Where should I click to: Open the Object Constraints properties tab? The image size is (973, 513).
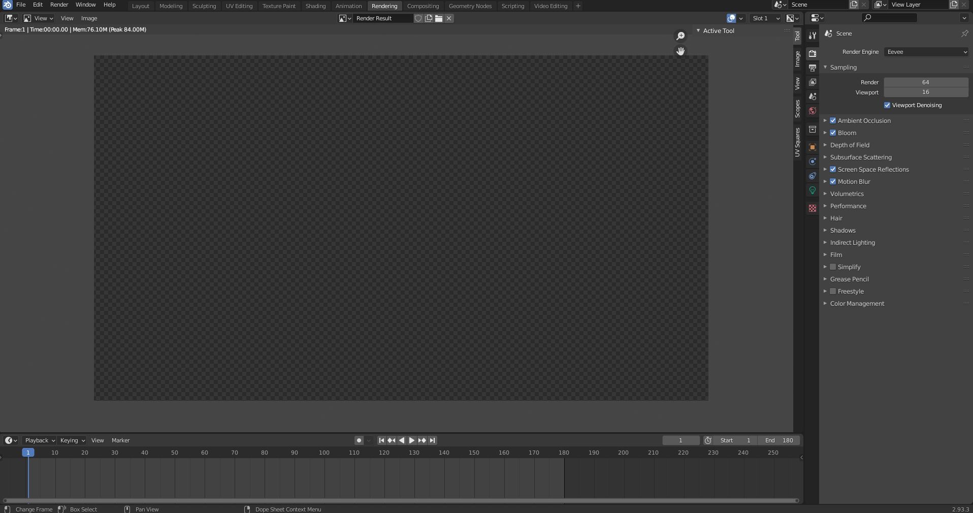pyautogui.click(x=813, y=176)
